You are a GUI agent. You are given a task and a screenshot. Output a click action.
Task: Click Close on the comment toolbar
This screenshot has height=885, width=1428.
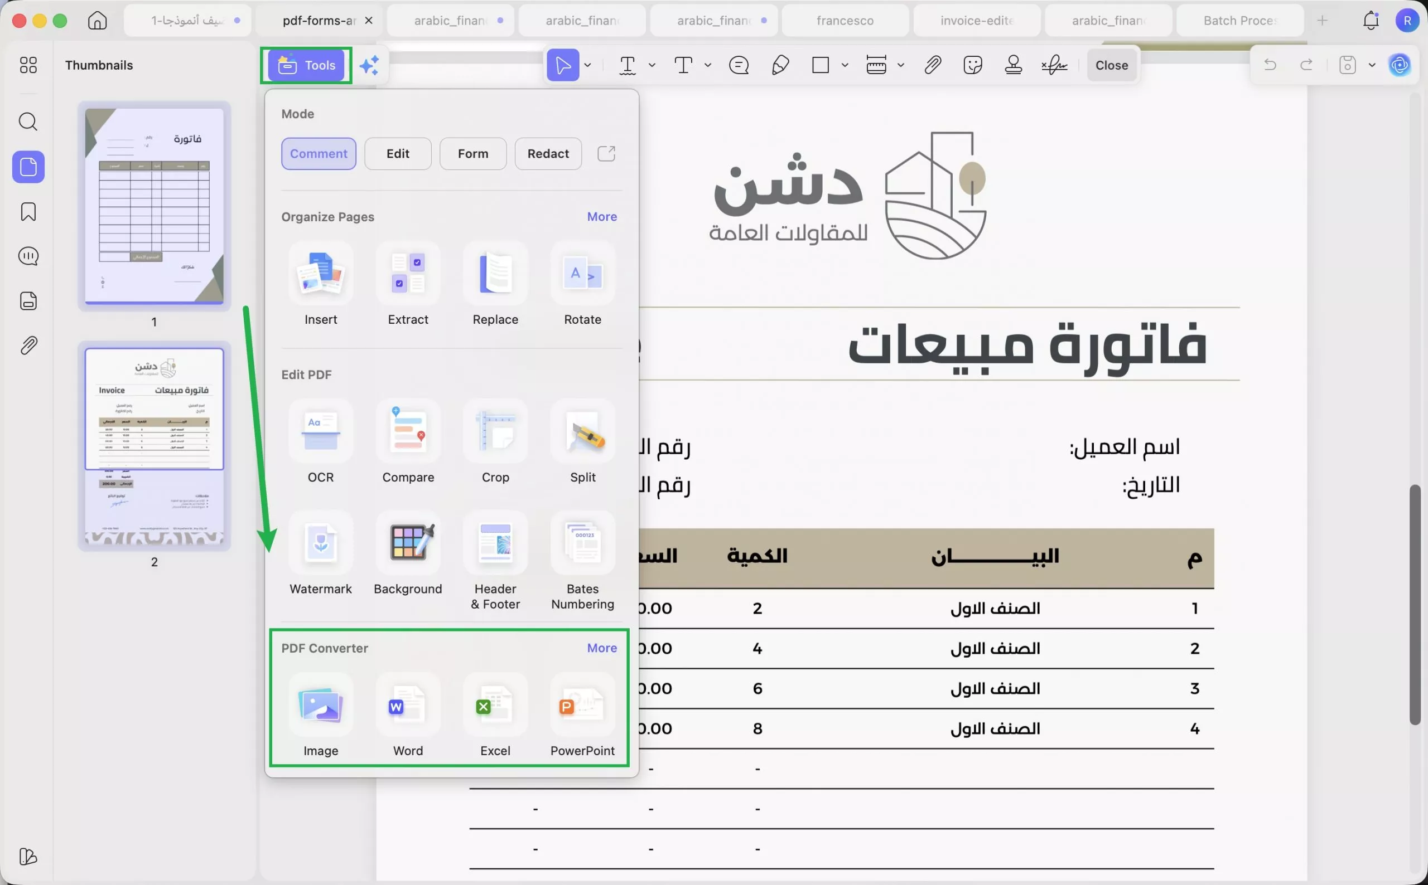pyautogui.click(x=1111, y=65)
